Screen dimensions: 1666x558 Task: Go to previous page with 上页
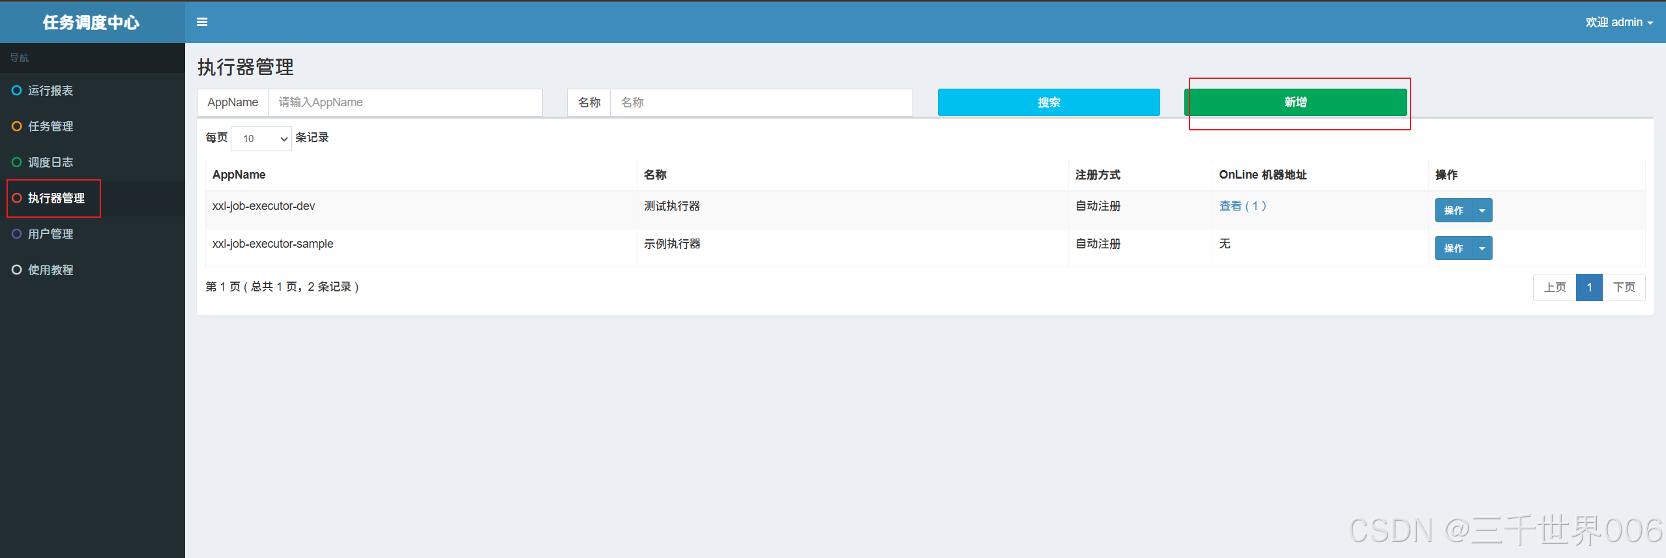click(x=1555, y=287)
